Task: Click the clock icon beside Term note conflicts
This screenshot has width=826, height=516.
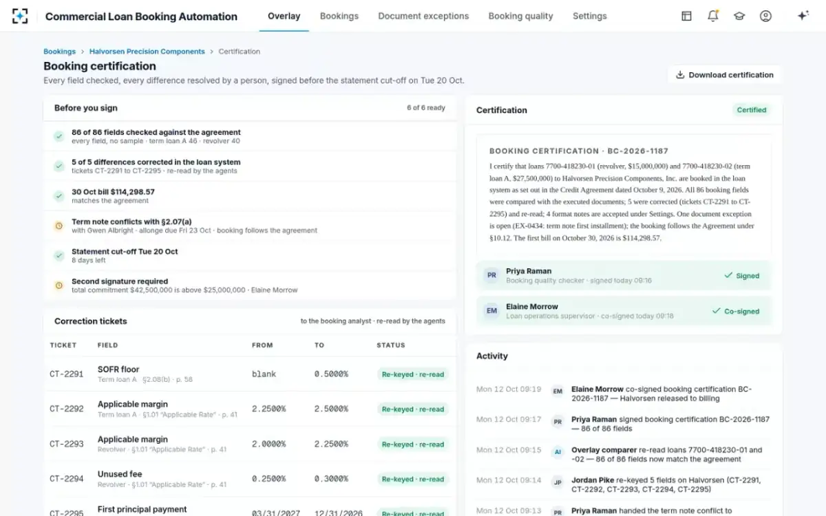Action: click(59, 226)
